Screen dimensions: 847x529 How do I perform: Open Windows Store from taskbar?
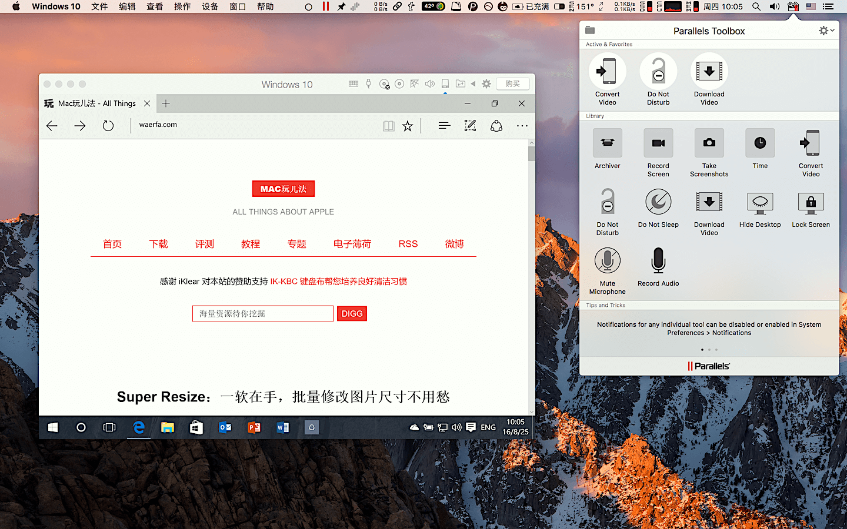point(196,427)
